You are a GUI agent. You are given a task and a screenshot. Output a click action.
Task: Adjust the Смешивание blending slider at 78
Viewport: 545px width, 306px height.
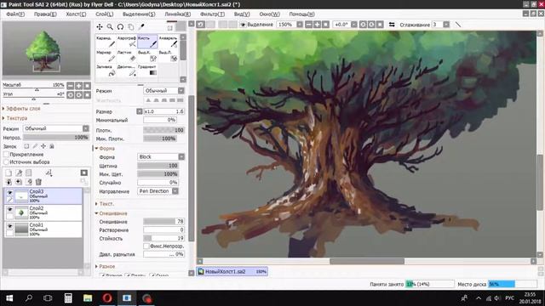click(163, 221)
